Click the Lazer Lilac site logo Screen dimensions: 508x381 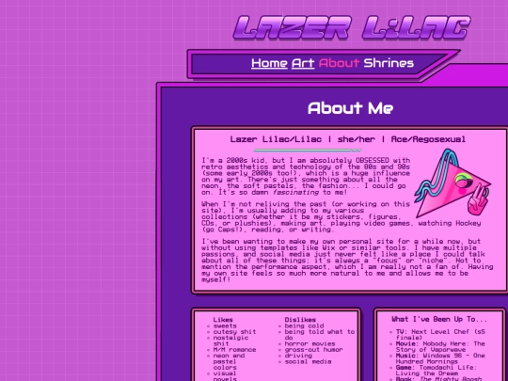(x=352, y=28)
